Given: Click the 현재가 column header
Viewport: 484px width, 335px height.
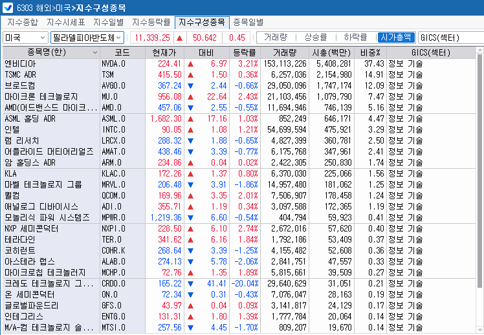Looking at the screenshot, I should [164, 52].
